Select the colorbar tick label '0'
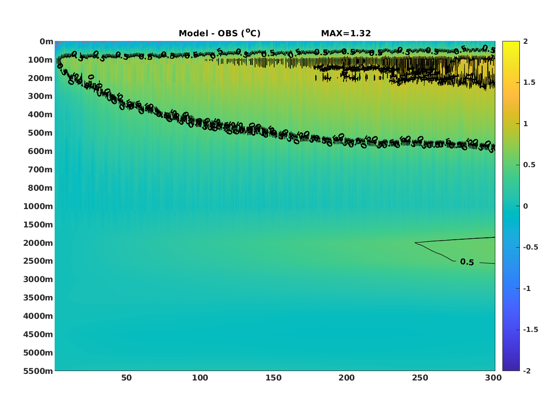This screenshot has height=412, width=550. click(x=525, y=206)
